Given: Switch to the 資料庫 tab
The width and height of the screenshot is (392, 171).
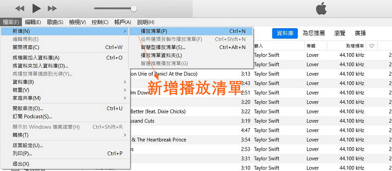Looking at the screenshot, I should 285,33.
